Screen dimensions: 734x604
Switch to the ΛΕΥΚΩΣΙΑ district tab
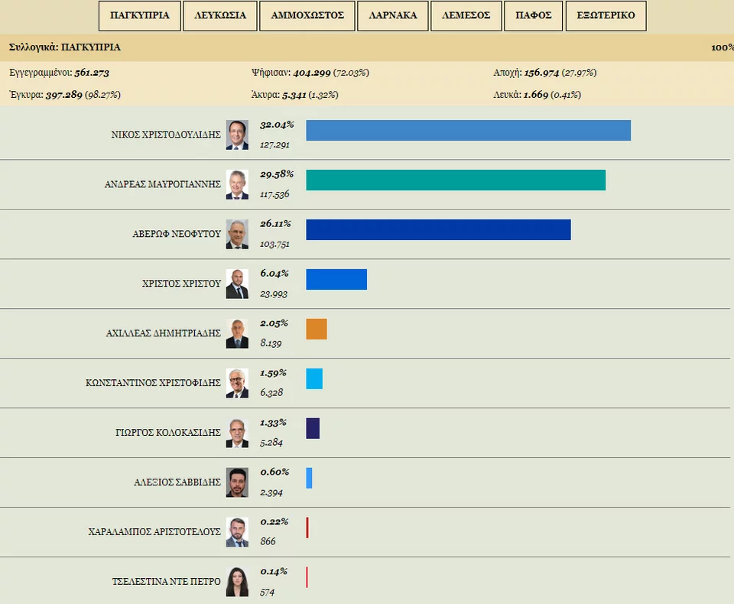220,16
